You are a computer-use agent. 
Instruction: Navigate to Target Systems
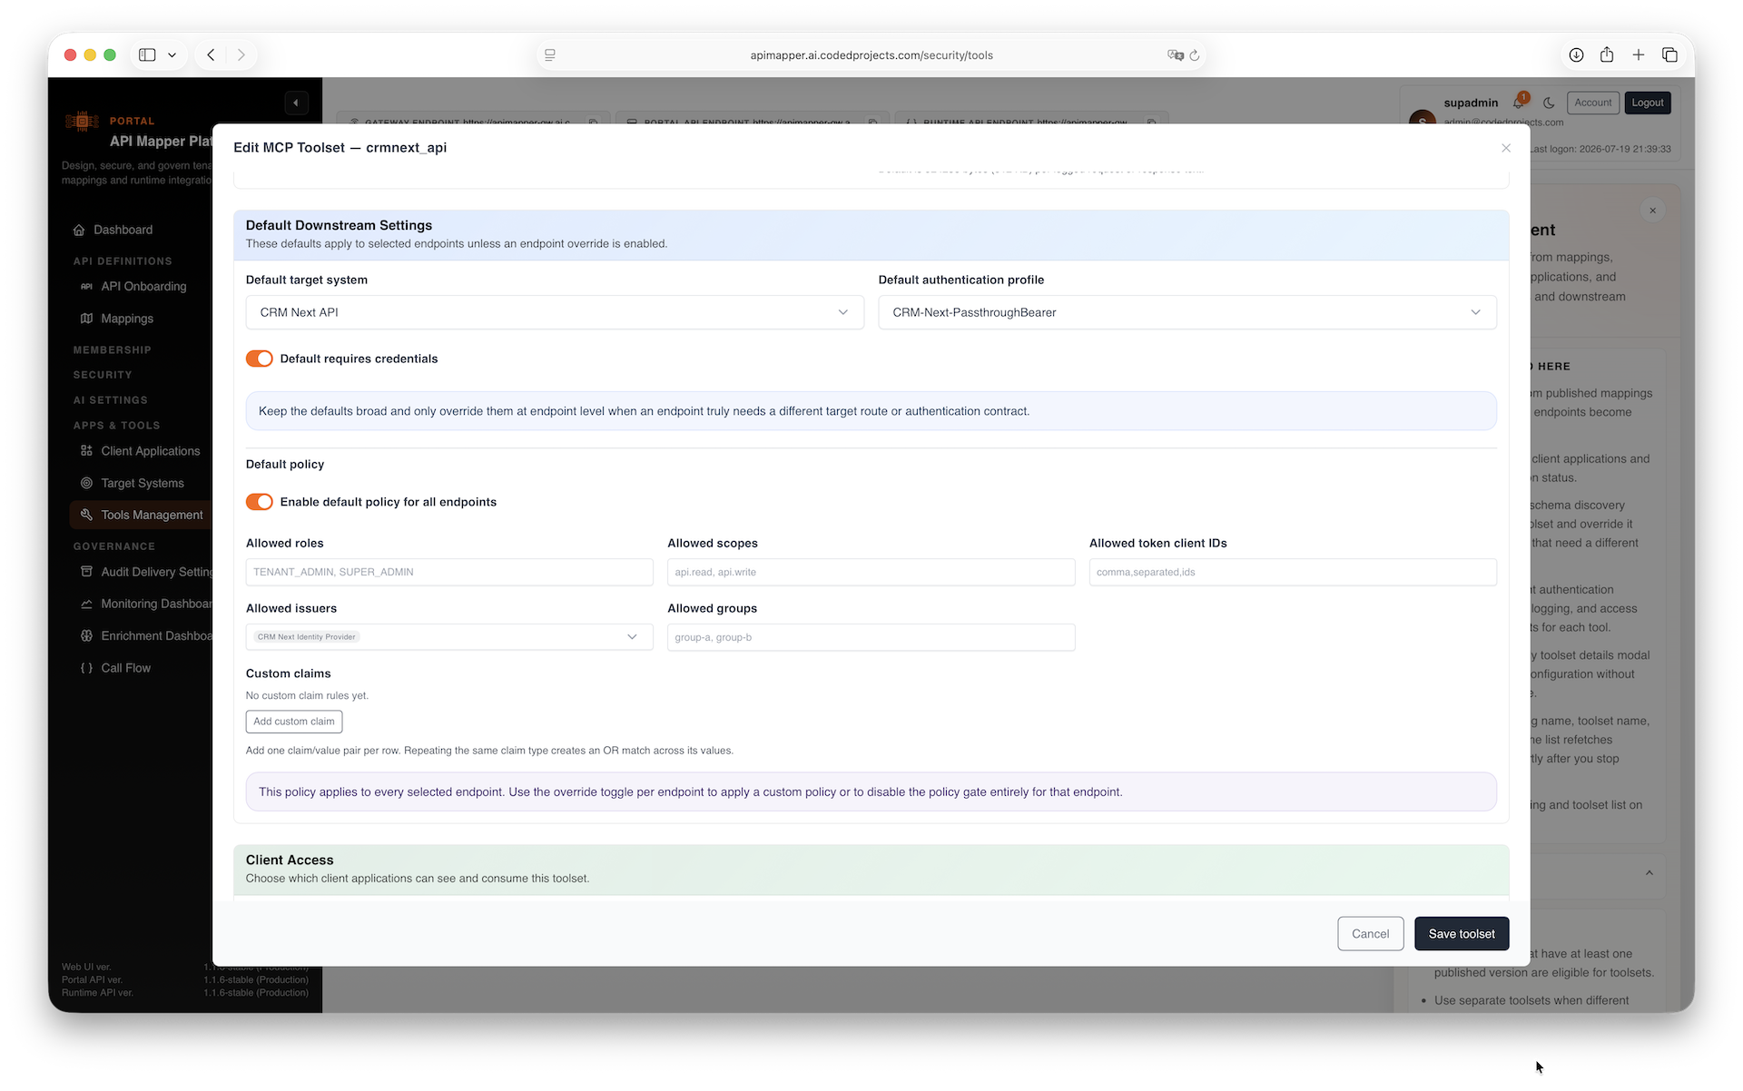pos(143,483)
